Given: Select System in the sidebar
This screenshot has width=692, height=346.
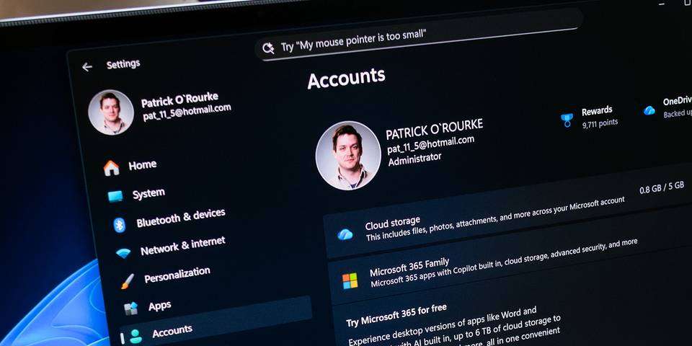Looking at the screenshot, I should (148, 194).
